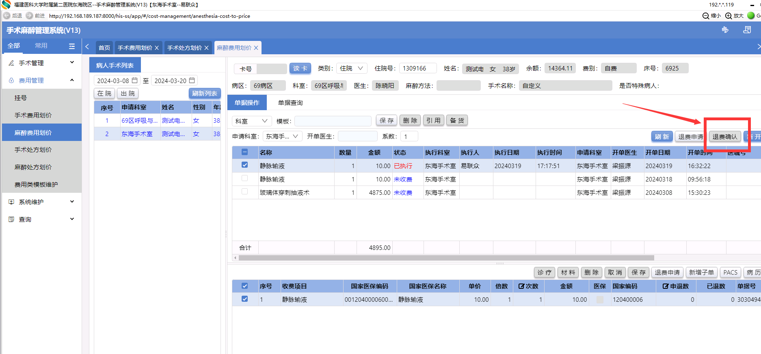
Task: Open the 申请科室 dropdown
Action: 282,136
